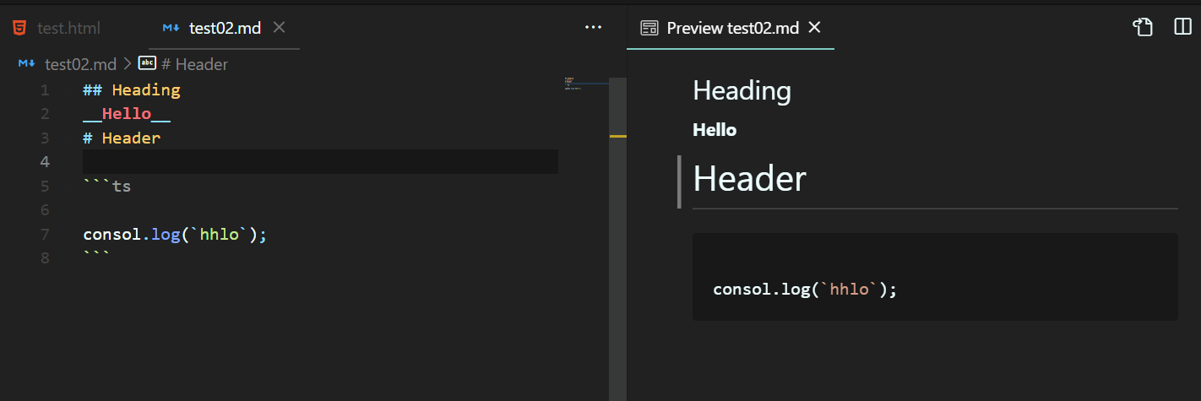Click the closing code fence on line 8

[x=96, y=256]
